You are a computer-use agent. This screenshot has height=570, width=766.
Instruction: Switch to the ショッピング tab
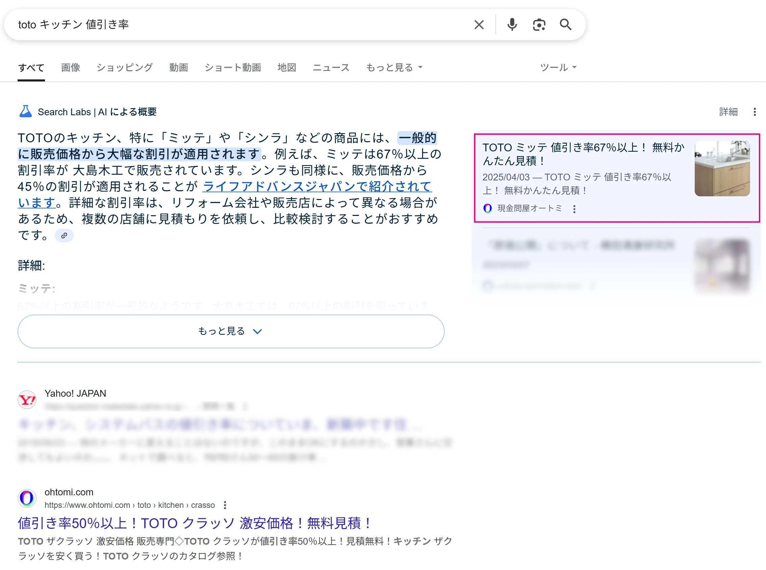tap(125, 68)
